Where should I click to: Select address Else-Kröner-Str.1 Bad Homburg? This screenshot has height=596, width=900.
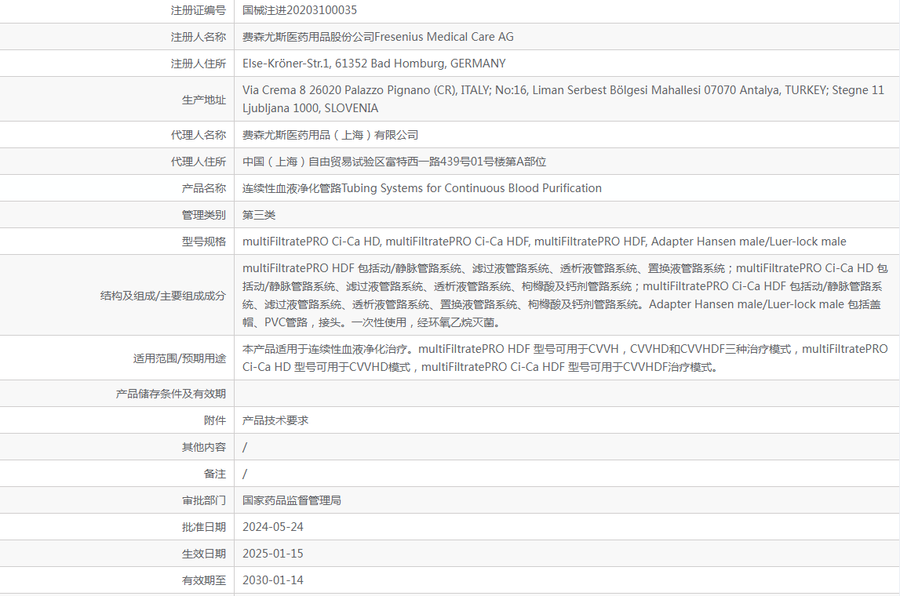373,64
